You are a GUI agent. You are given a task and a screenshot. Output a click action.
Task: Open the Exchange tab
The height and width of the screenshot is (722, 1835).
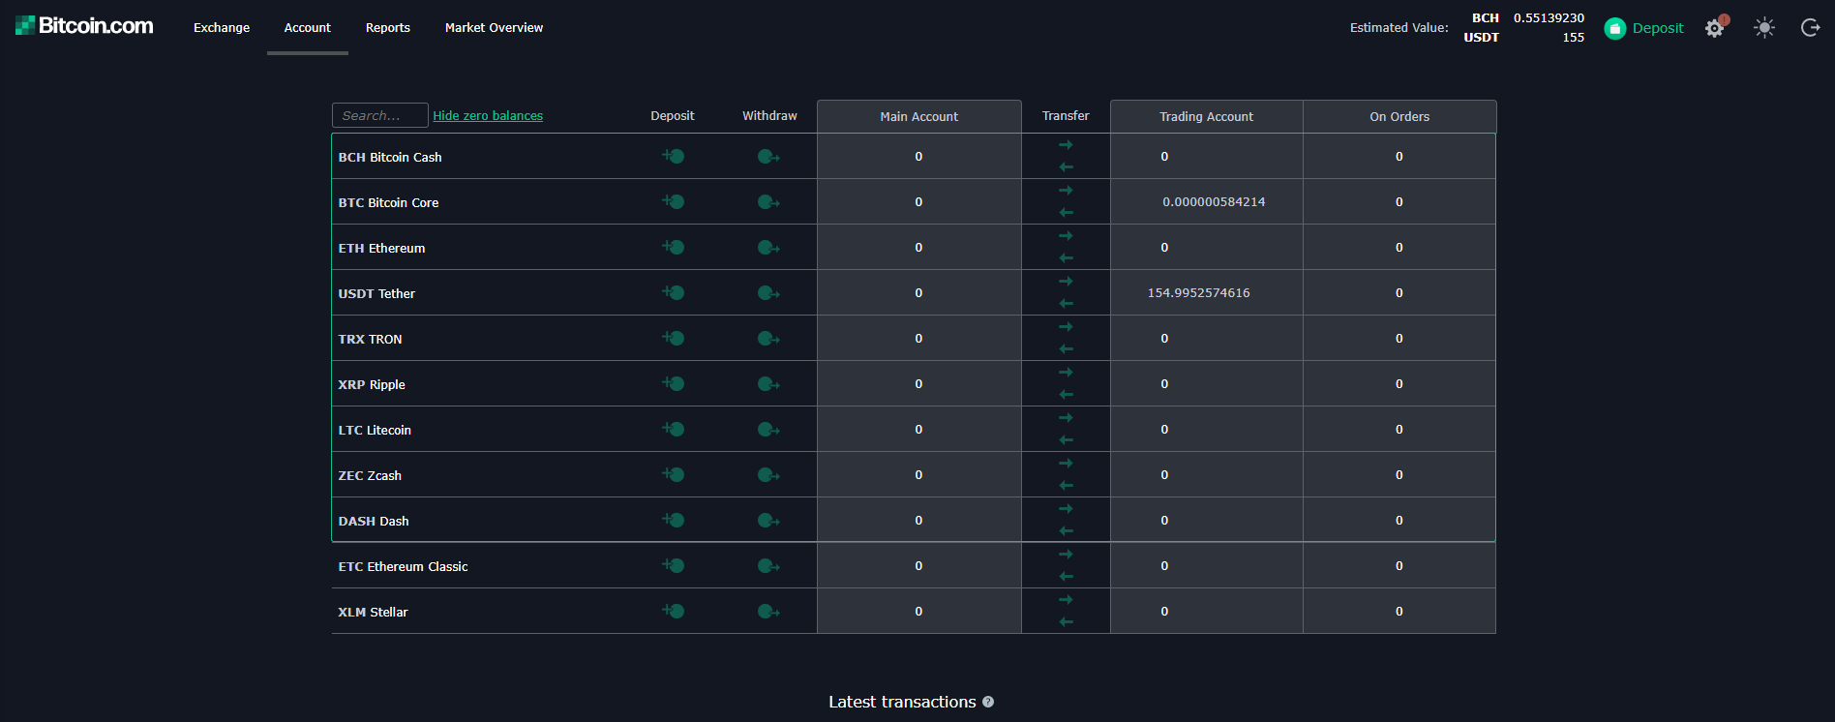pos(222,28)
